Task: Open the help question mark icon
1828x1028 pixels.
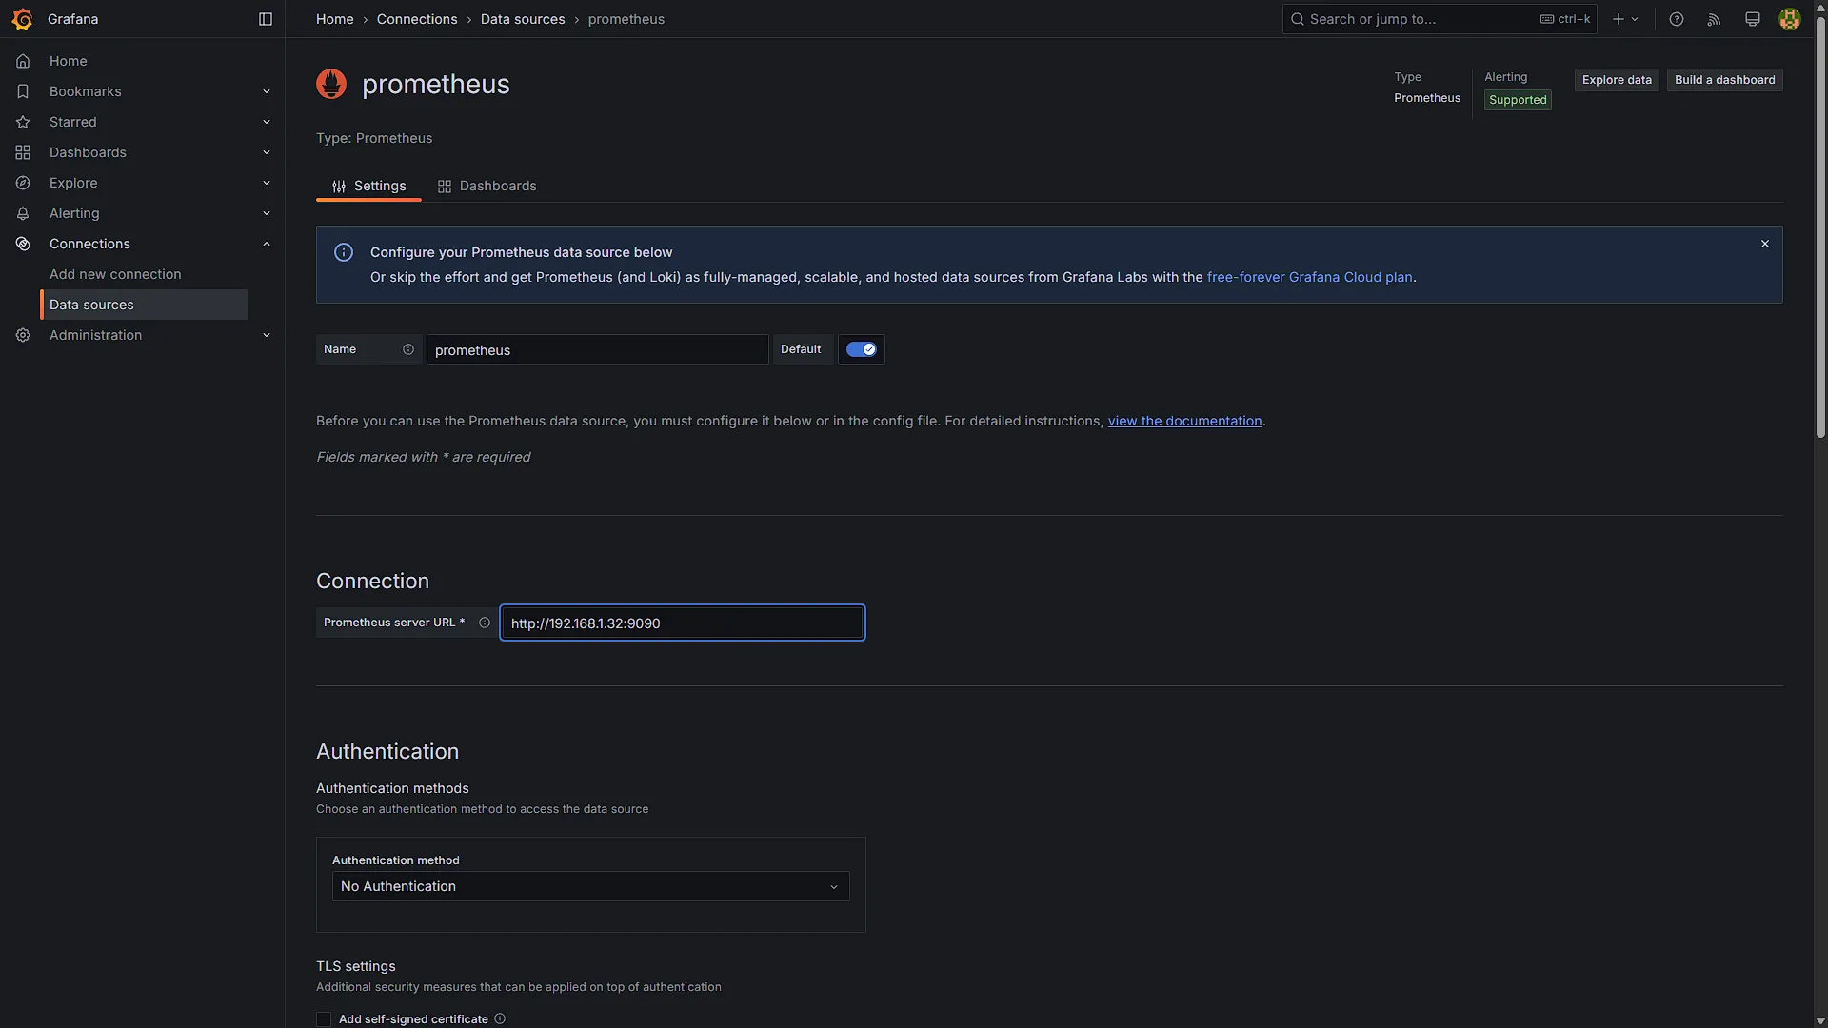Action: [x=1677, y=19]
